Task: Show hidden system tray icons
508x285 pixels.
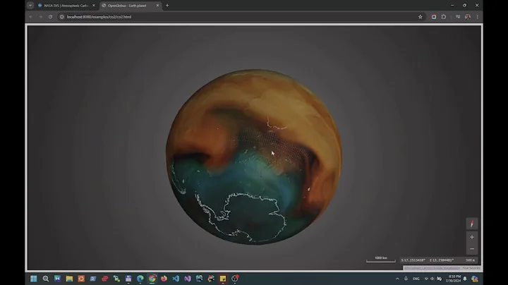Action: click(x=397, y=279)
